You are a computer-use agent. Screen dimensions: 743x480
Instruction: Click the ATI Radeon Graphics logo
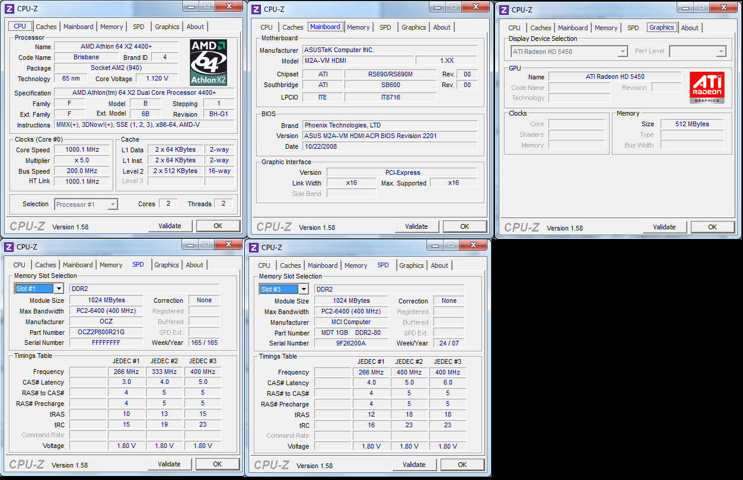707,88
